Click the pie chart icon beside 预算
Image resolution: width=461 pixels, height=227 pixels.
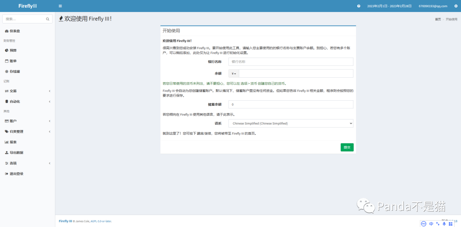pyautogui.click(x=7, y=51)
